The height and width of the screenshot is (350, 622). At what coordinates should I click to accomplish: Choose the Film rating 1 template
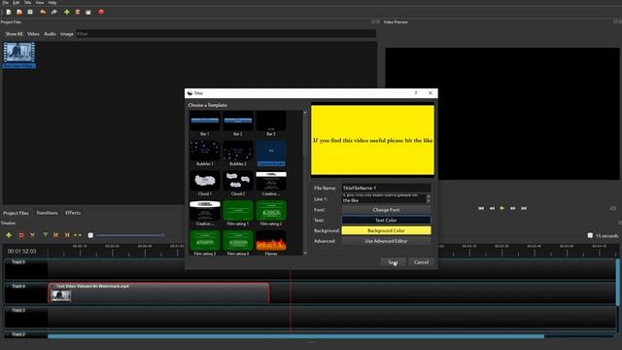[x=238, y=214]
